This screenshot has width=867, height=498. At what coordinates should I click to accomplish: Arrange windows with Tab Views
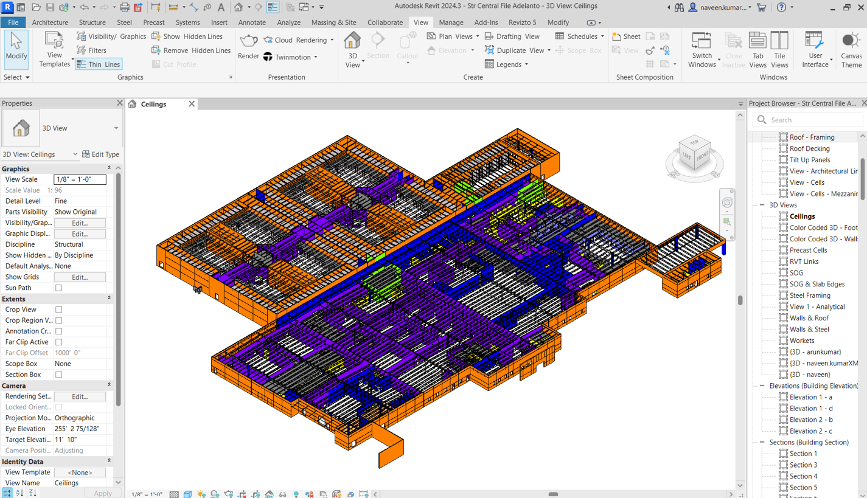[757, 49]
